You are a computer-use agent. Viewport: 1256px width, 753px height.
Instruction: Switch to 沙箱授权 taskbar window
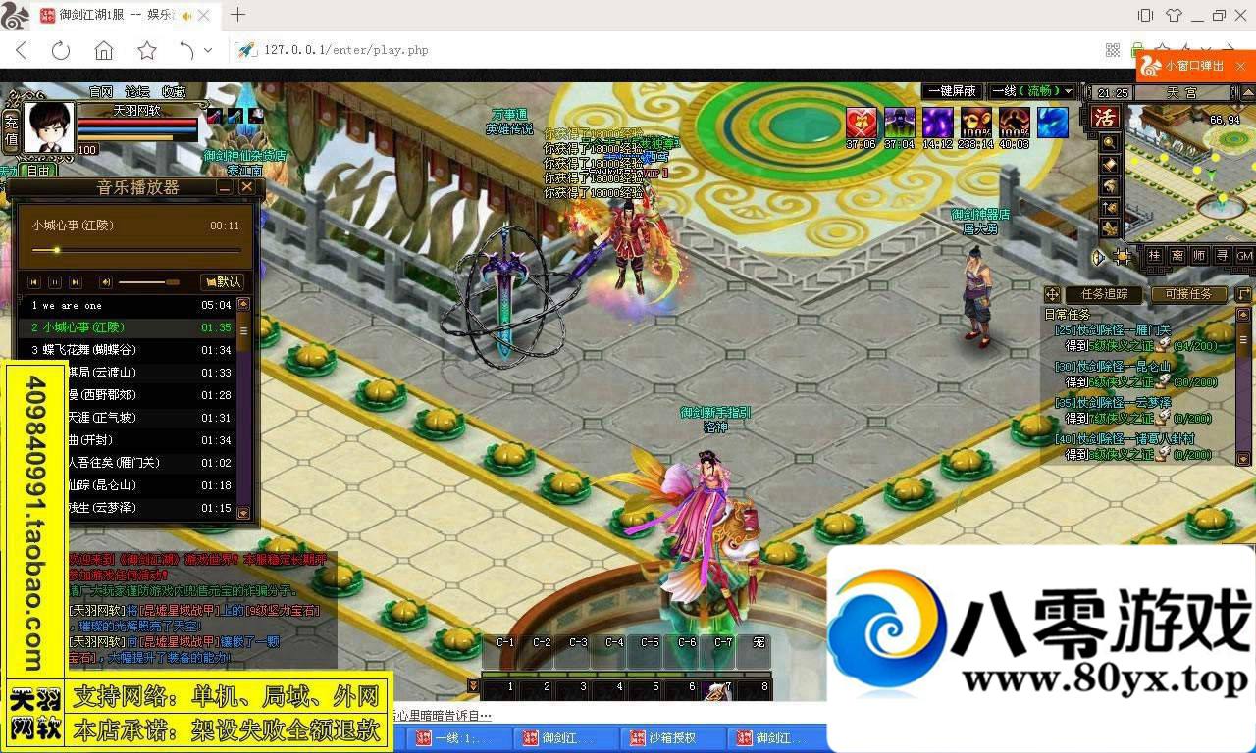pos(672,738)
